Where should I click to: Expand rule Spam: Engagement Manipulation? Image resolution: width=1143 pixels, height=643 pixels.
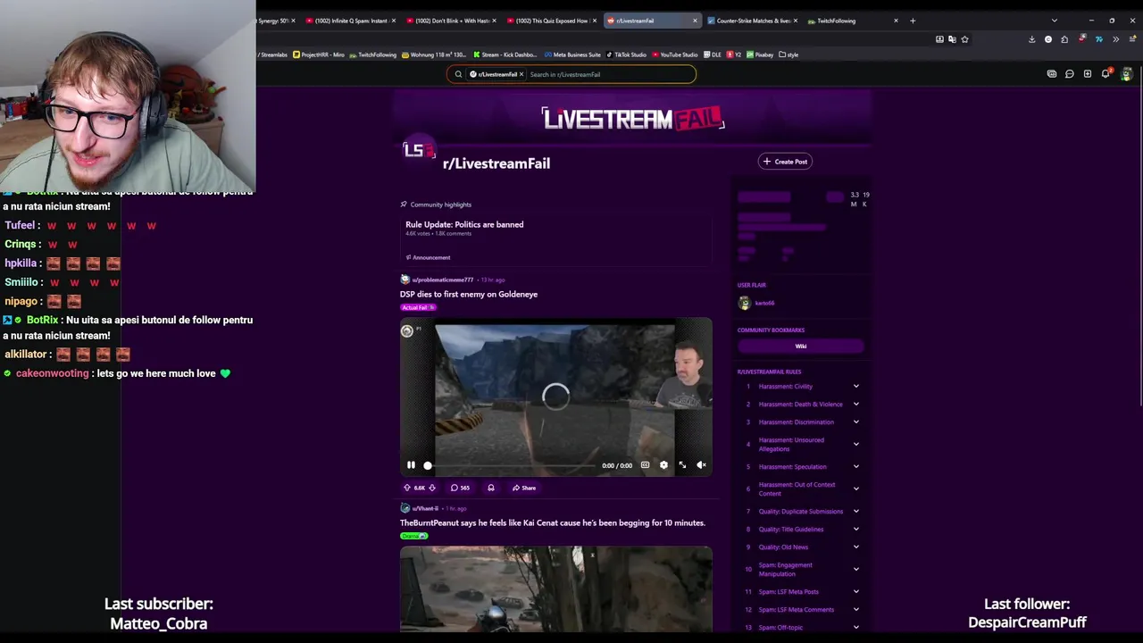coord(855,569)
